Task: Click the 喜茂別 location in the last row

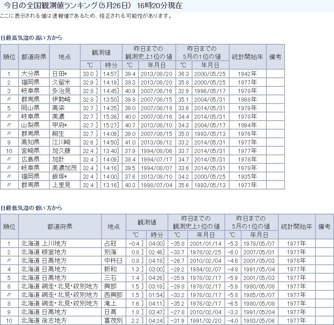Action: coord(113,321)
